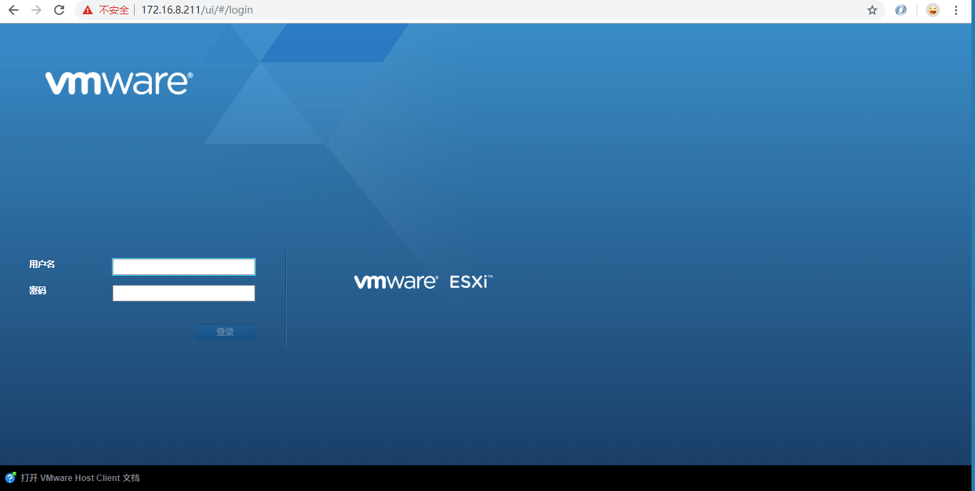Screen dimensions: 975x491
Task: Click the 不安全 security warning indicator
Action: pos(113,10)
